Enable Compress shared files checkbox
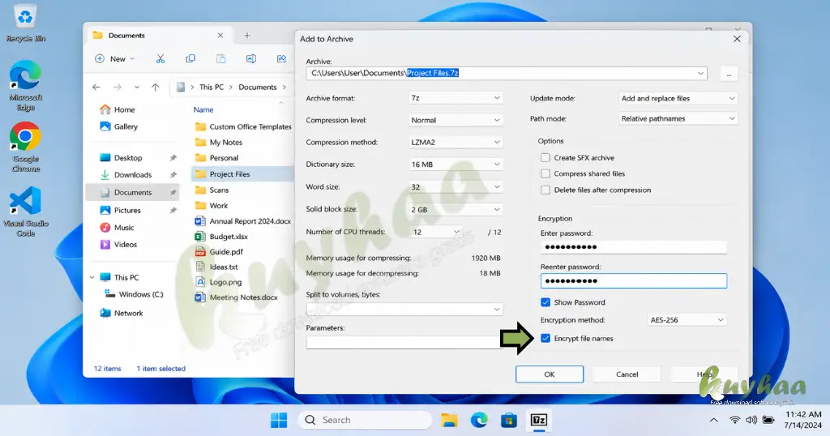 point(545,173)
